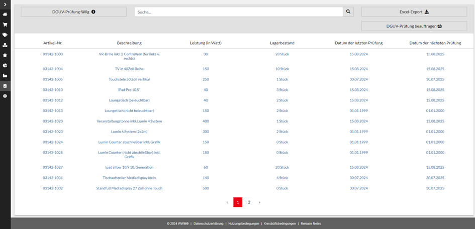Image resolution: width=475 pixels, height=229 pixels.
Task: Go to the previous page with the left arrow
Action: coord(227,202)
